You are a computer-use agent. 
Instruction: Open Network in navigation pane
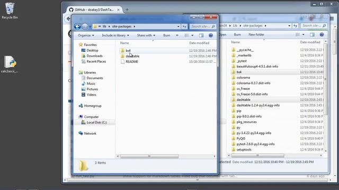click(x=90, y=134)
